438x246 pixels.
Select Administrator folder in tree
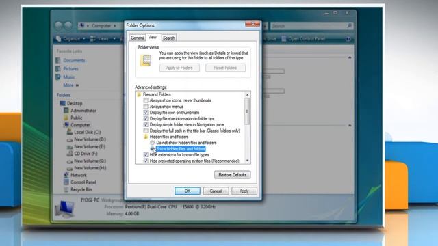coord(83,111)
